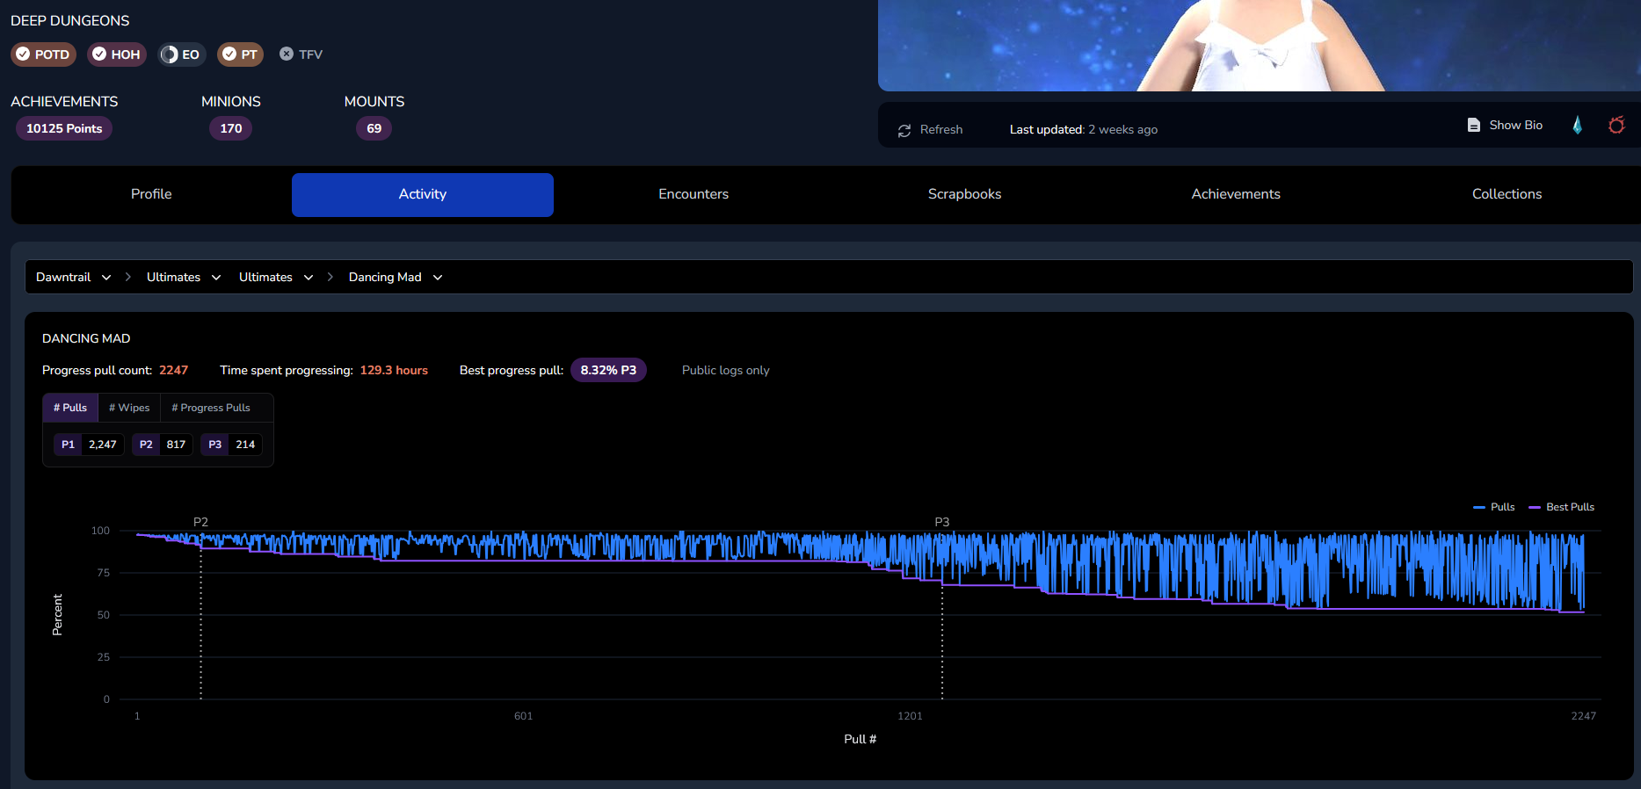Open the Collections tab

point(1507,194)
